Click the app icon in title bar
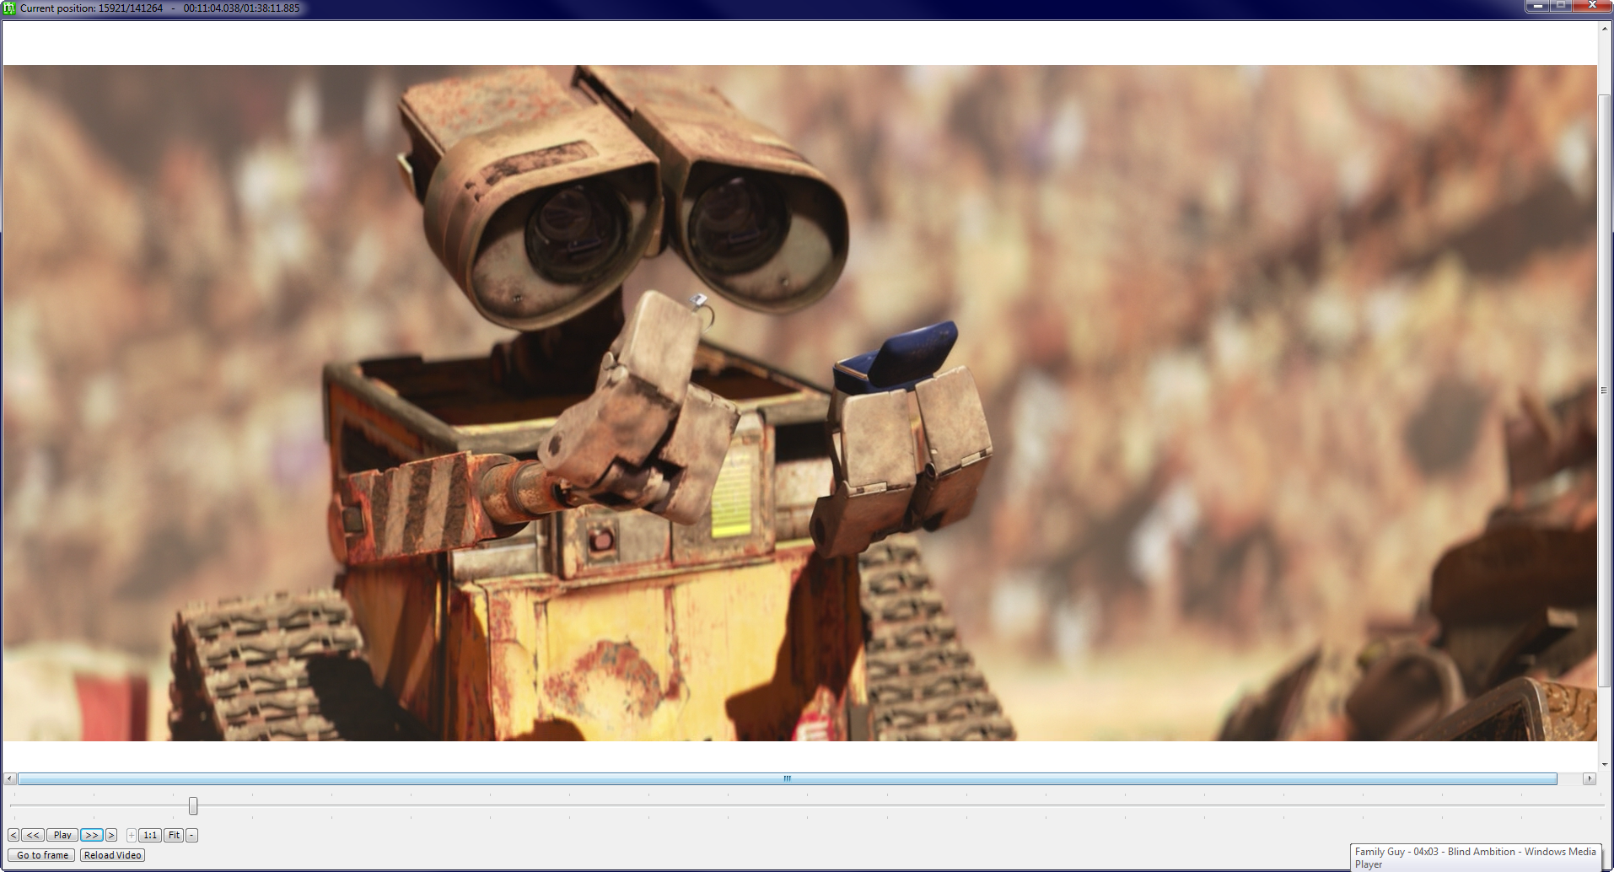 (x=9, y=8)
